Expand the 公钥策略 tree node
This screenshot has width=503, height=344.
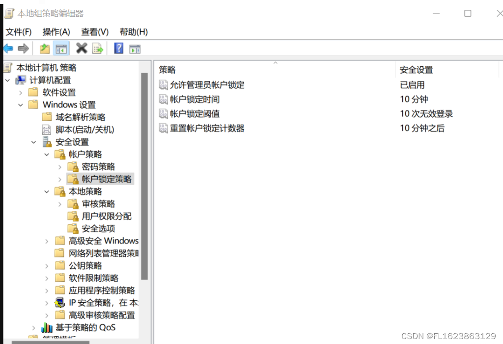(x=47, y=265)
